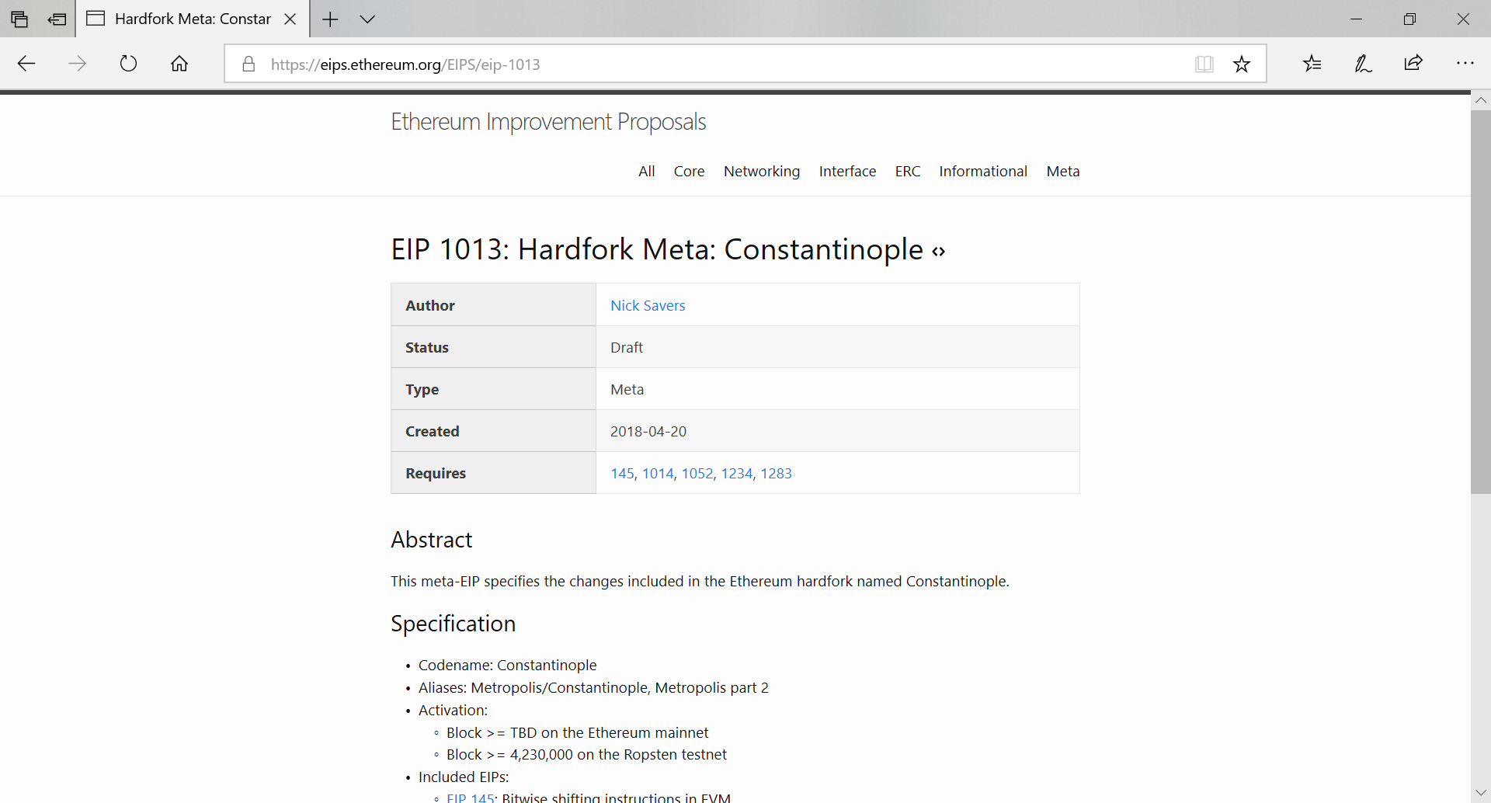Open the Networking category
Image resolution: width=1491 pixels, height=803 pixels.
[762, 172]
